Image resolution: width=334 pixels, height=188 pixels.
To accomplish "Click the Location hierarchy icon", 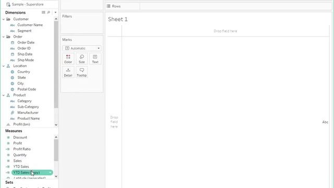I will [8, 66].
